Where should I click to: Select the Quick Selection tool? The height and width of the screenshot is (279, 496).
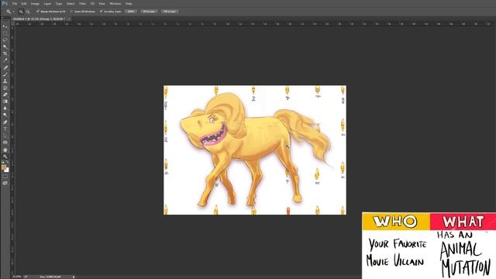[x=5, y=46]
